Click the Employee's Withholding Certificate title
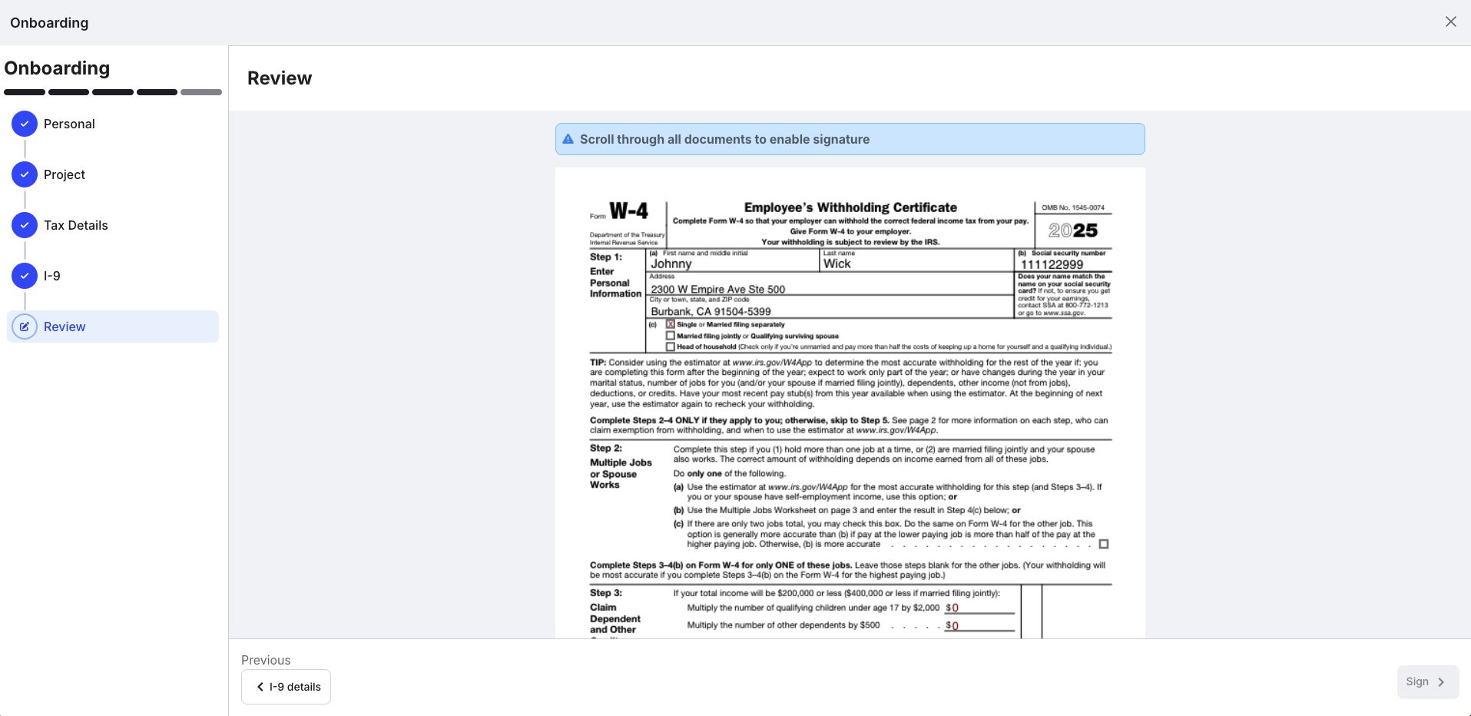The width and height of the screenshot is (1471, 716). (x=850, y=207)
